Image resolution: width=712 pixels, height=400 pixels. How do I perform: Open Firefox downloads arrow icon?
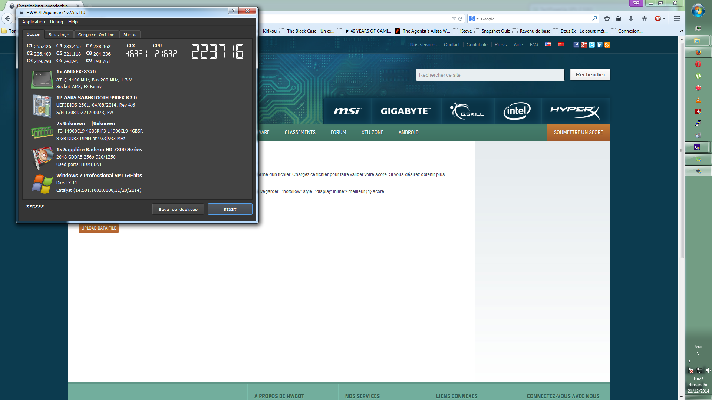click(631, 19)
